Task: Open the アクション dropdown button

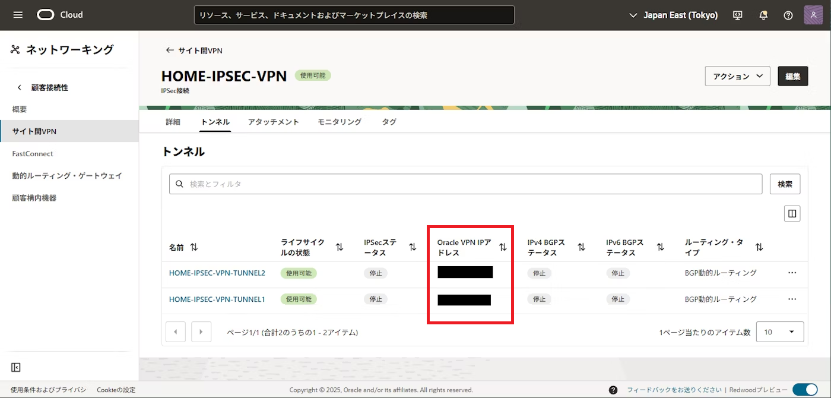Action: [738, 76]
